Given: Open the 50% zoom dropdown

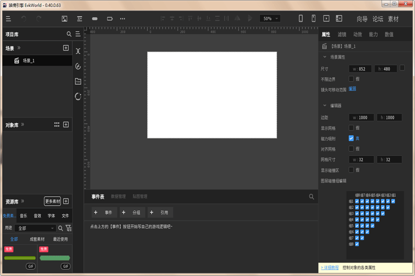Looking at the screenshot, I should (270, 19).
